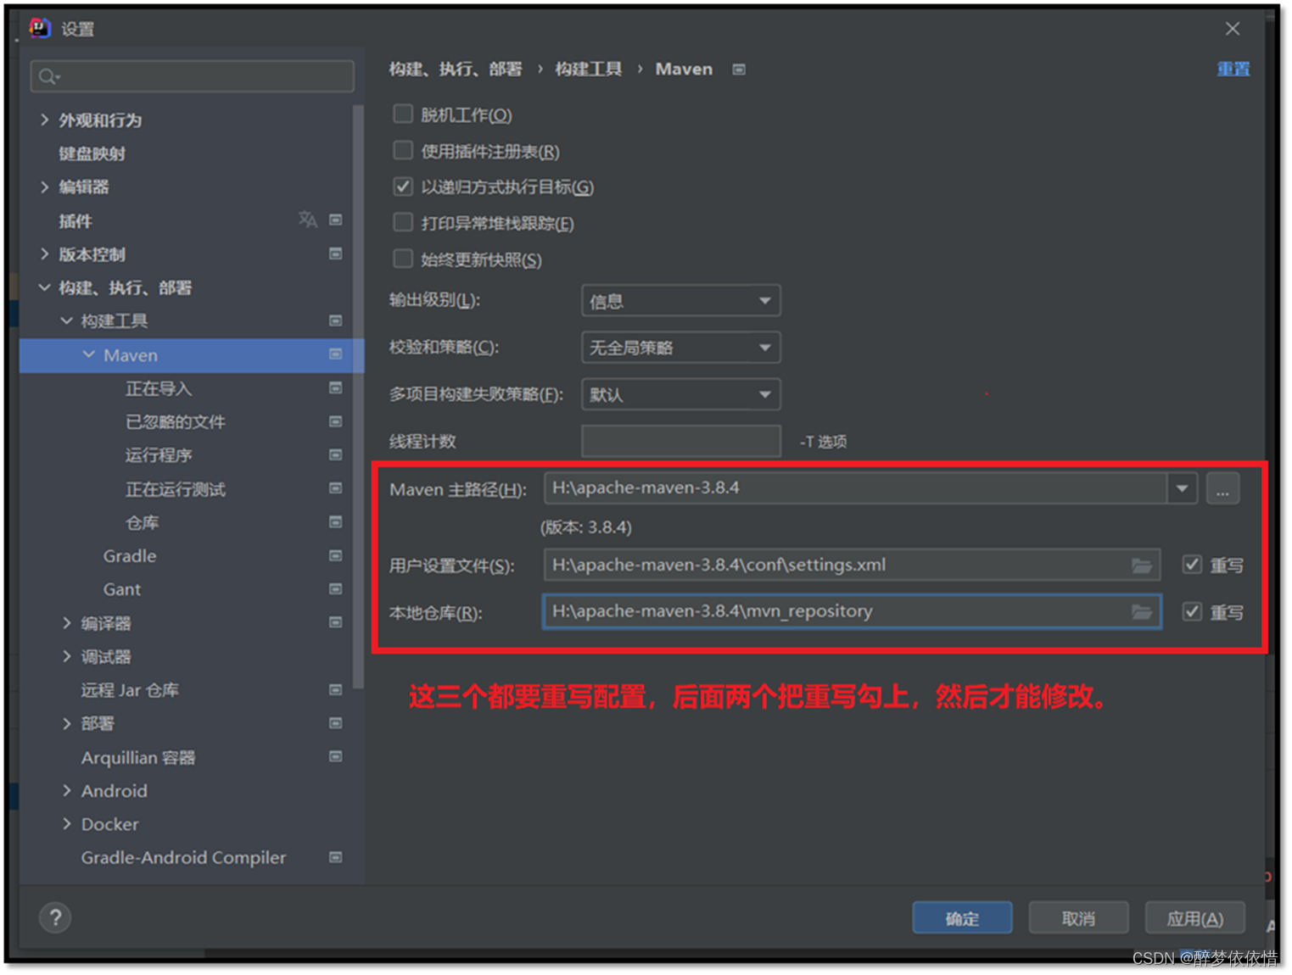1292x975 pixels.
Task: Expand 版本控制 tree node
Action: pyautogui.click(x=45, y=253)
